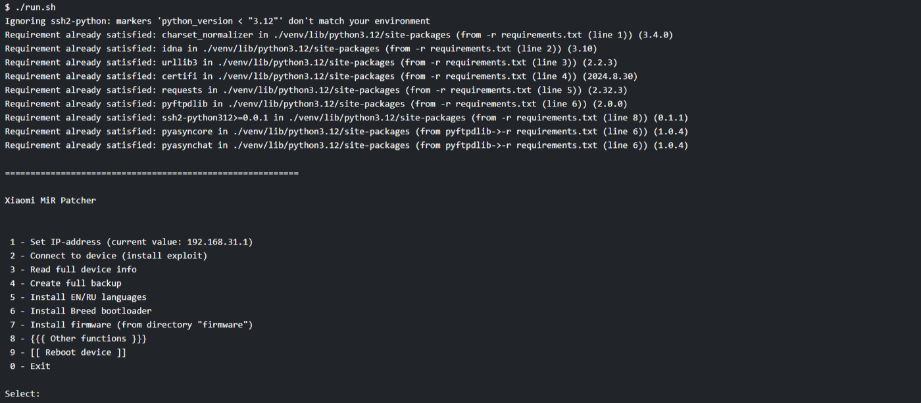Select the Read full device info line
Screen dimensions: 921x403
[x=73, y=270]
